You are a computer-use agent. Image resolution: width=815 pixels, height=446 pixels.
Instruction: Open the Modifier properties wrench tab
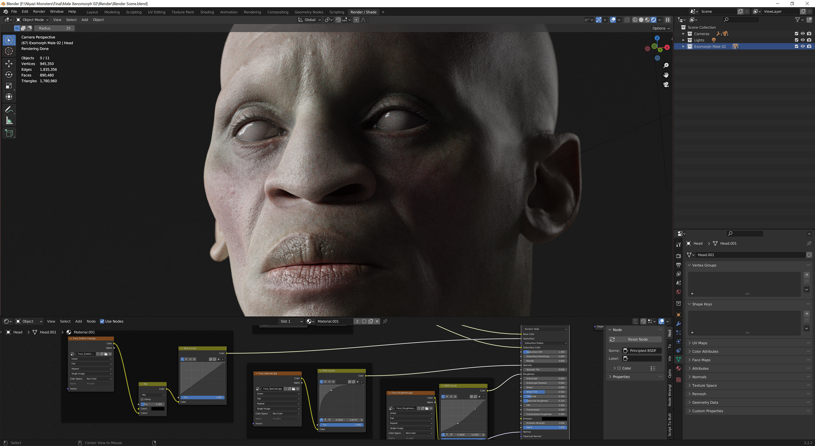tap(678, 324)
